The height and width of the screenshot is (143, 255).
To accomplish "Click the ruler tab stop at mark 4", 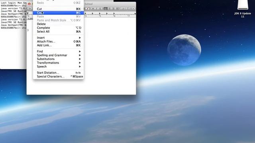I will click(86, 14).
